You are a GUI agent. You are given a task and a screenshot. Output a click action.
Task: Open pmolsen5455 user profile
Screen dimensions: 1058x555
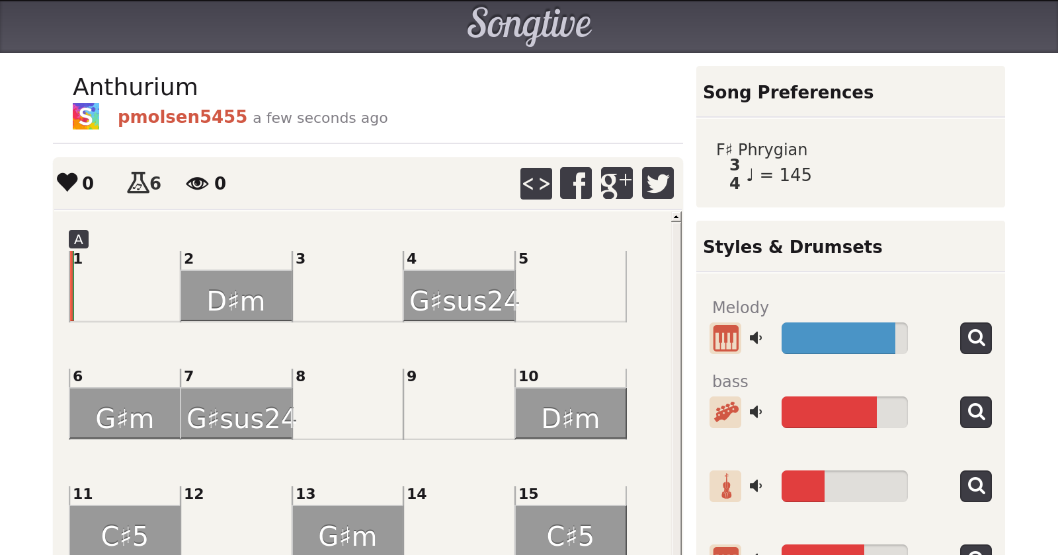click(182, 117)
